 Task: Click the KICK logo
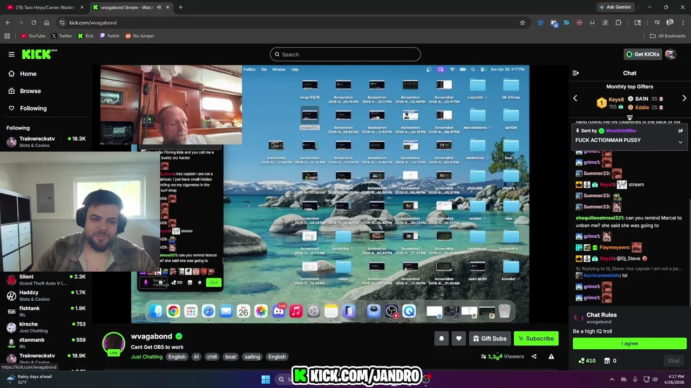(x=39, y=54)
